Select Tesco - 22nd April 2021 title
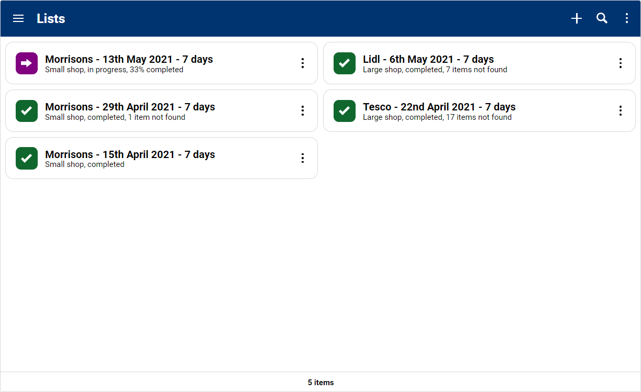 click(x=439, y=107)
